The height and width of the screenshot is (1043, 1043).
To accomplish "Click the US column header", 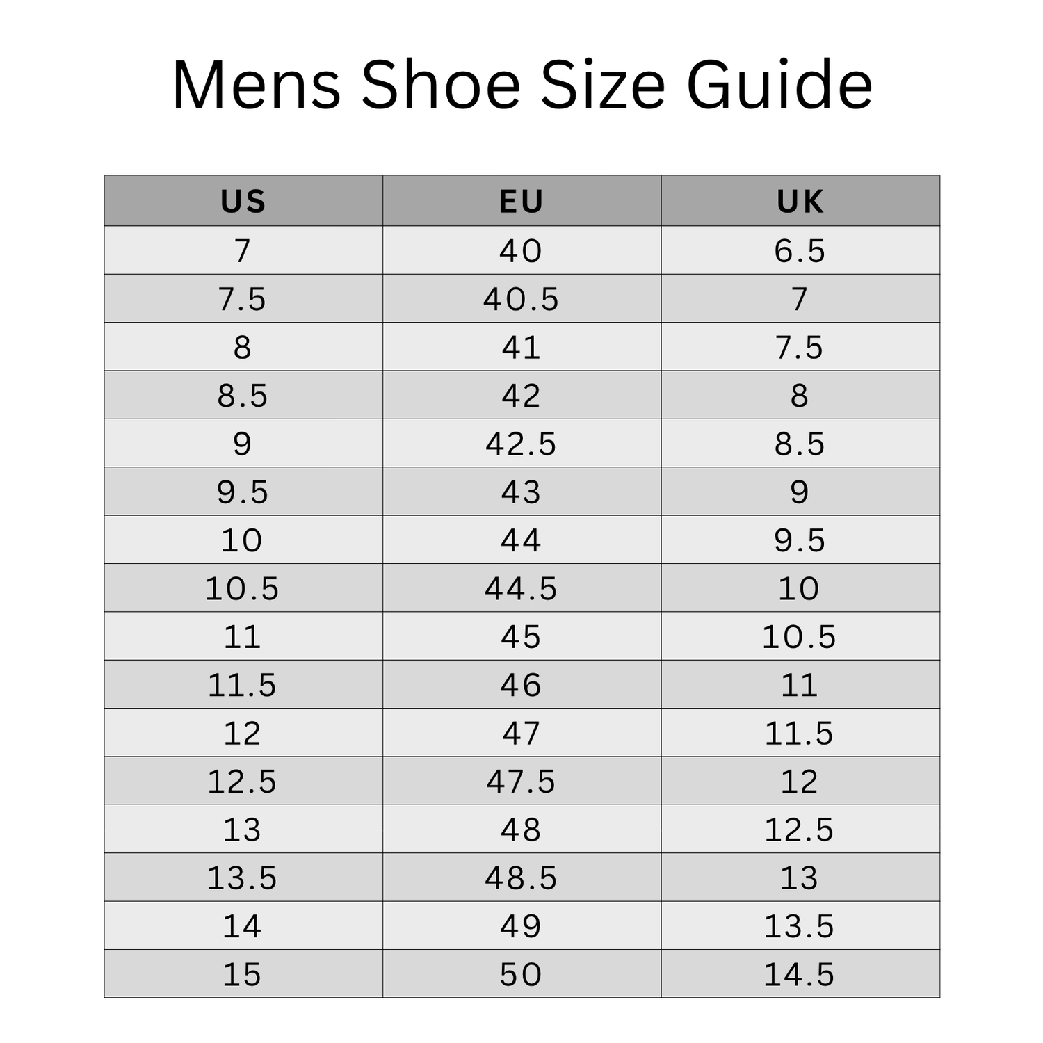I will click(243, 202).
